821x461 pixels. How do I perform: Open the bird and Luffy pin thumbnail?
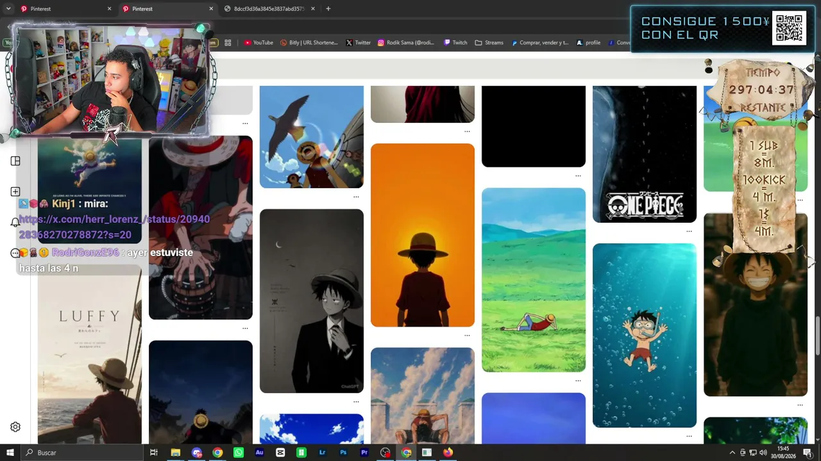coord(312,137)
